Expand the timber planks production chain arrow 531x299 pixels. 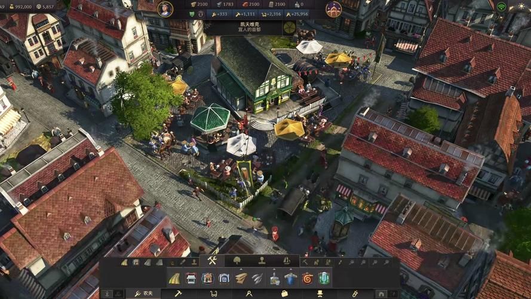pos(241,270)
